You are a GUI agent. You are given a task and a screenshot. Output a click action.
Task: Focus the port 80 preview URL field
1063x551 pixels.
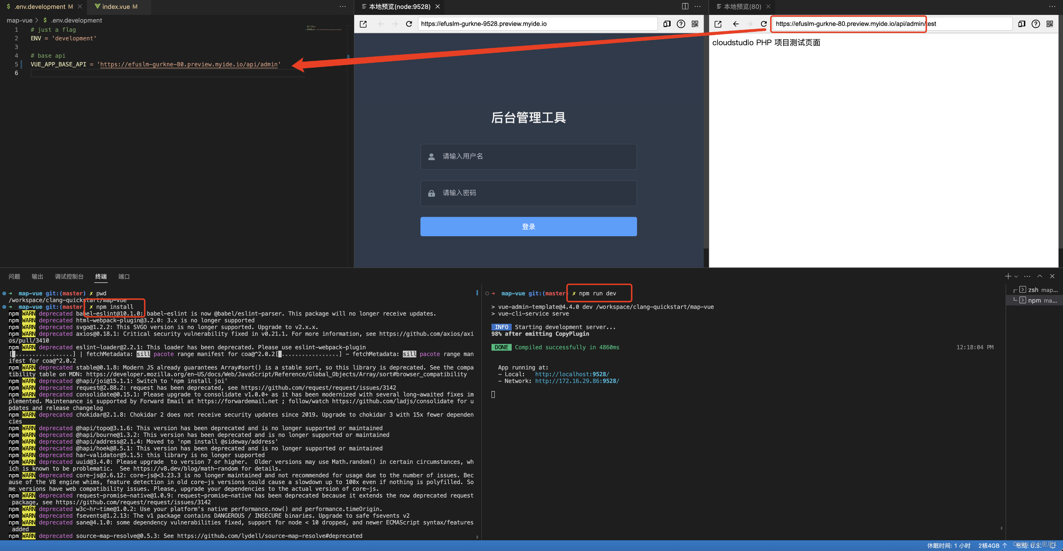892,24
